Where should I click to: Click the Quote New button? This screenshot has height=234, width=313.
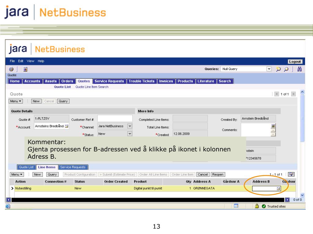coord(36,101)
